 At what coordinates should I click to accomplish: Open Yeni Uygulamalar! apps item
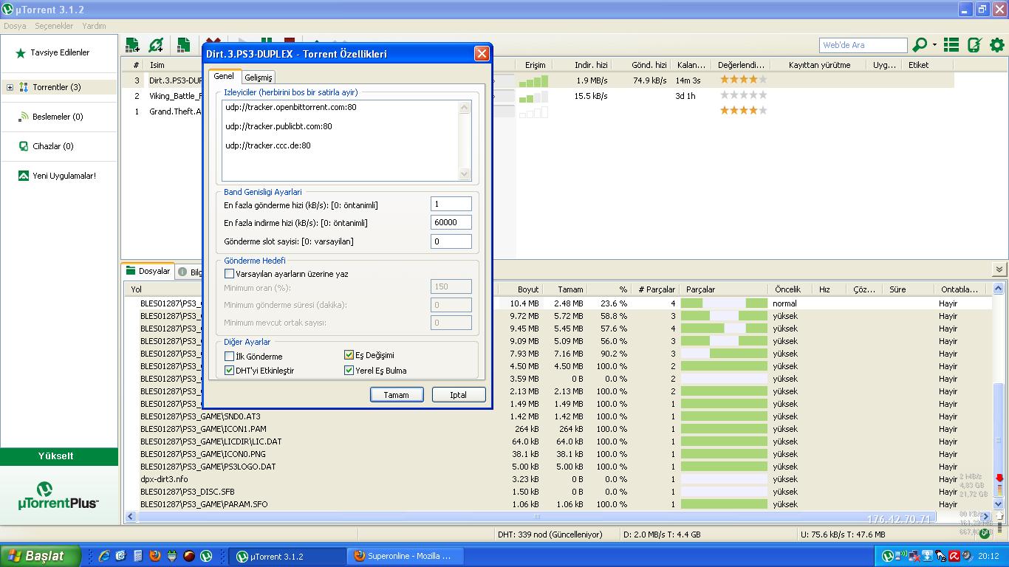(58, 176)
